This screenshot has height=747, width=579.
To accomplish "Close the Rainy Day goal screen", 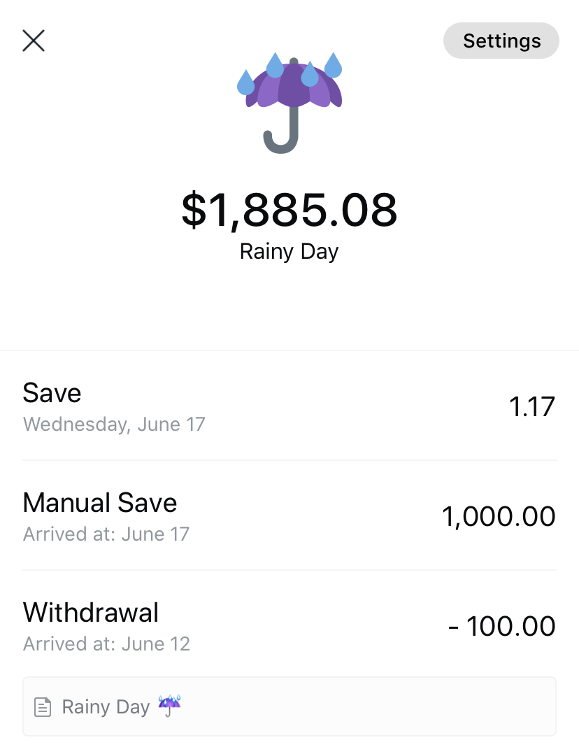I will tap(34, 41).
